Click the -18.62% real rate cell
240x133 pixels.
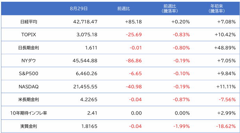[x=226, y=126]
